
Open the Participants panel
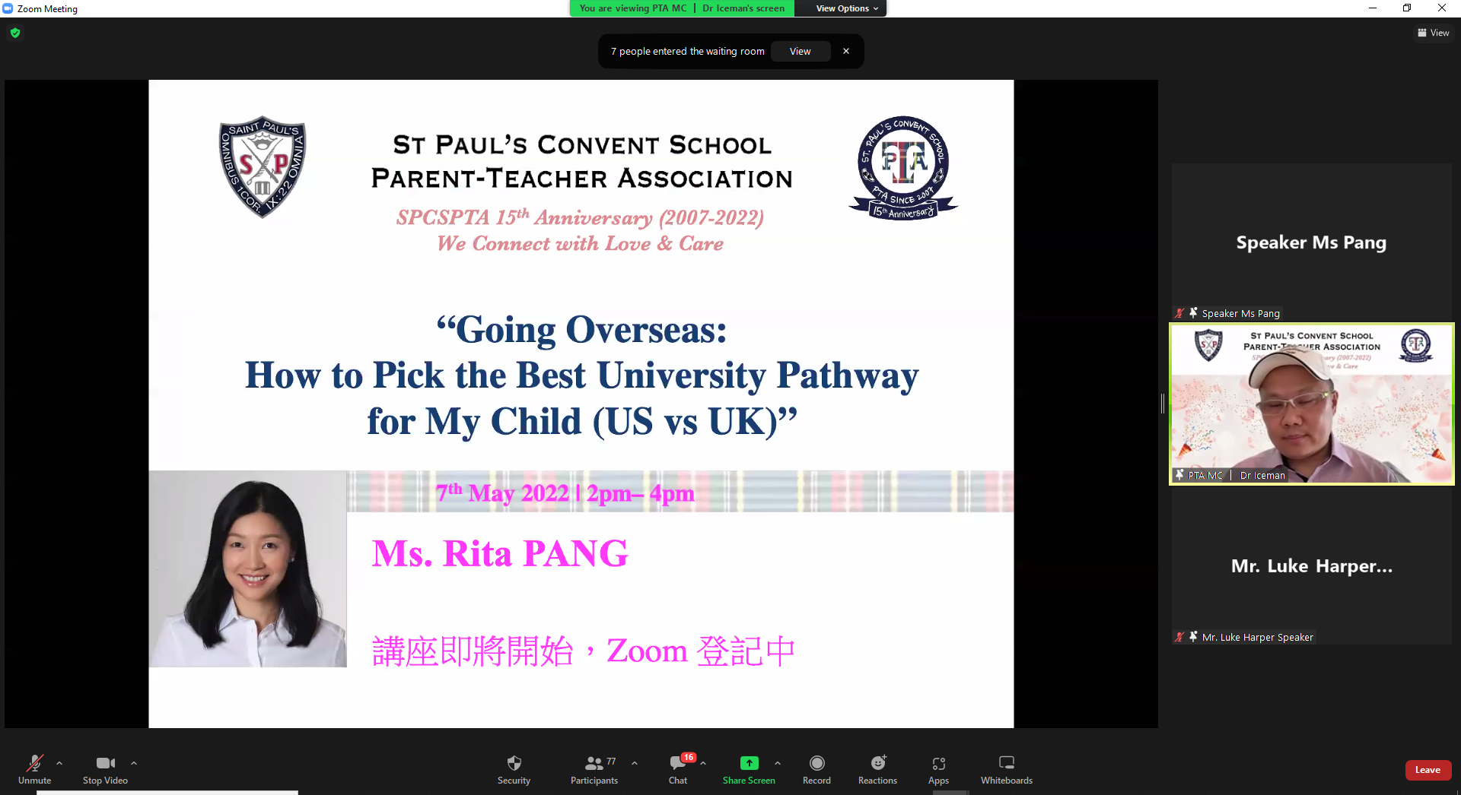point(594,768)
